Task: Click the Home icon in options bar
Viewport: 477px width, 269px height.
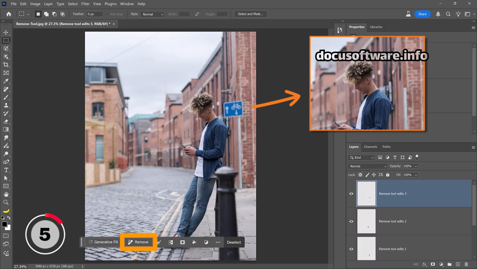Action: pyautogui.click(x=9, y=14)
